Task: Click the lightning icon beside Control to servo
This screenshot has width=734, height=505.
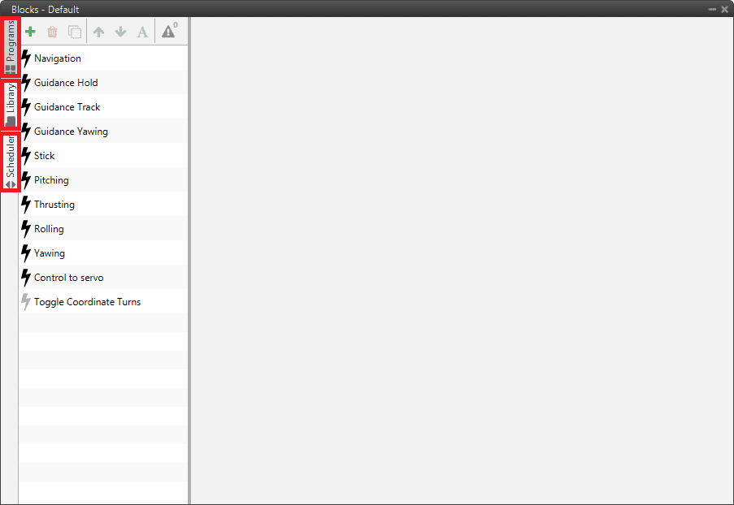Action: click(26, 278)
